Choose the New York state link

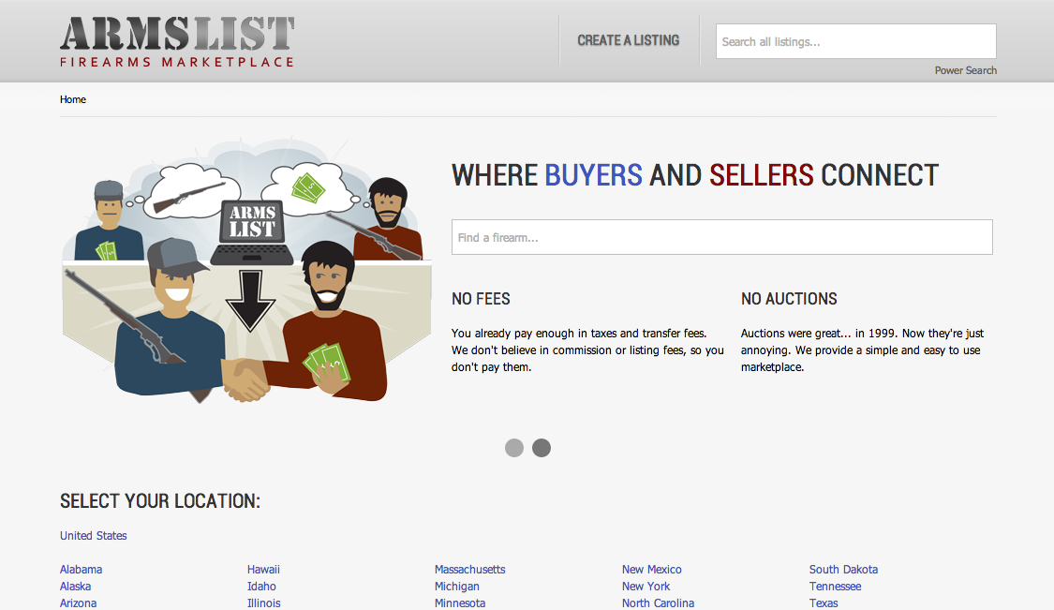coord(646,587)
